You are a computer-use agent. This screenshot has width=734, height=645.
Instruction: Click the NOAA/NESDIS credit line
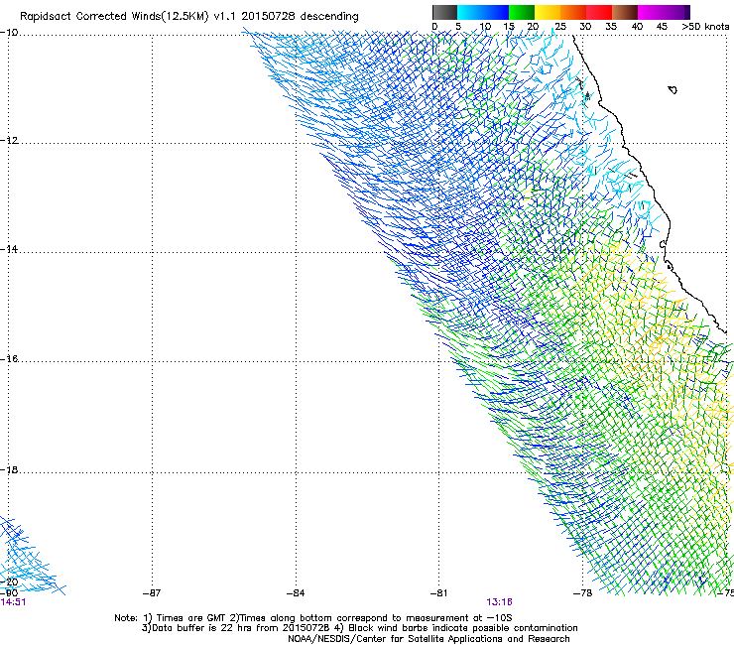pyautogui.click(x=428, y=639)
